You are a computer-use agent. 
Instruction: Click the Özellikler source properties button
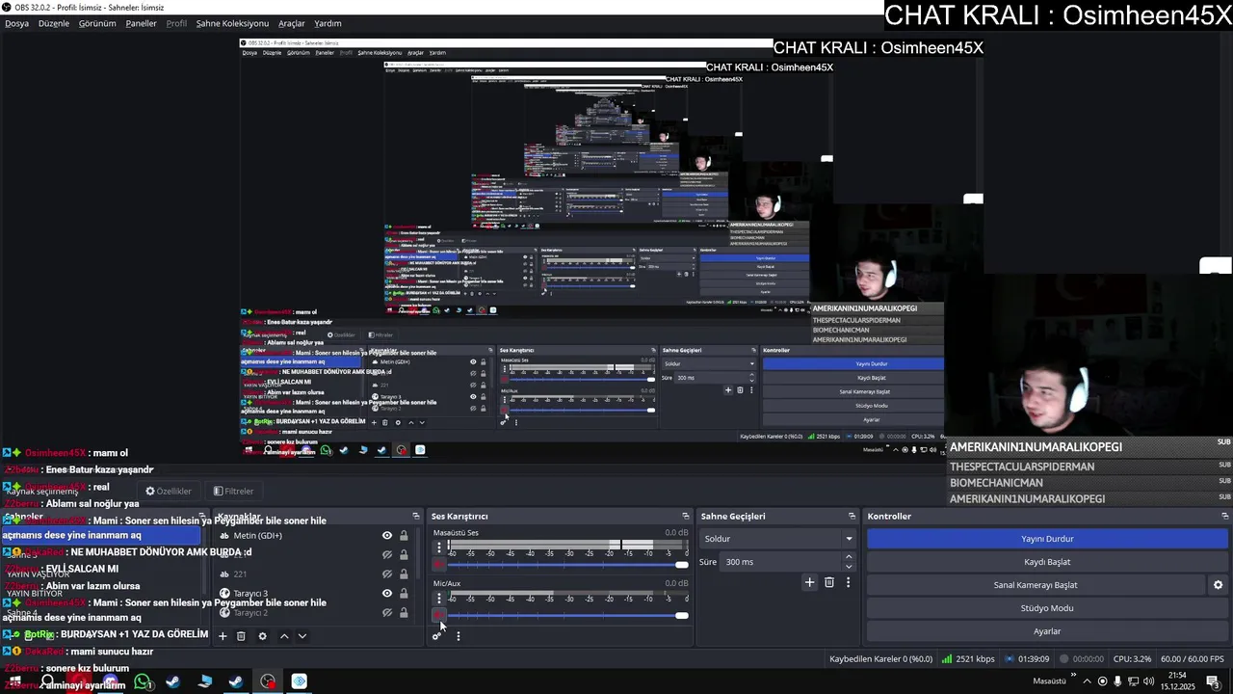pyautogui.click(x=169, y=491)
